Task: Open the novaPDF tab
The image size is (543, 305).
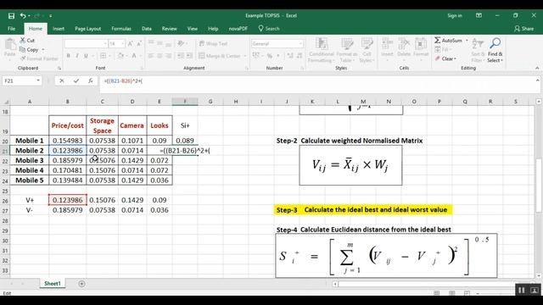Action: point(238,29)
